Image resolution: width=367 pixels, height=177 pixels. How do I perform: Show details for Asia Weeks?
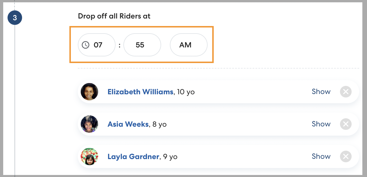(321, 124)
